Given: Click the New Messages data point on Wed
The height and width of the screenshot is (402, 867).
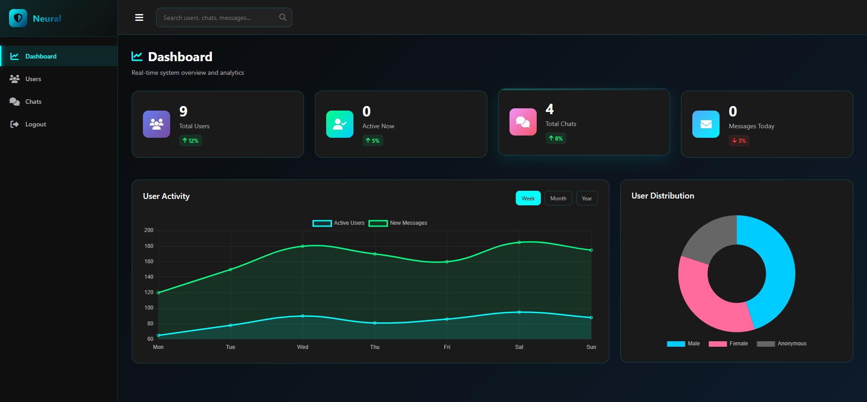Looking at the screenshot, I should pos(303,246).
